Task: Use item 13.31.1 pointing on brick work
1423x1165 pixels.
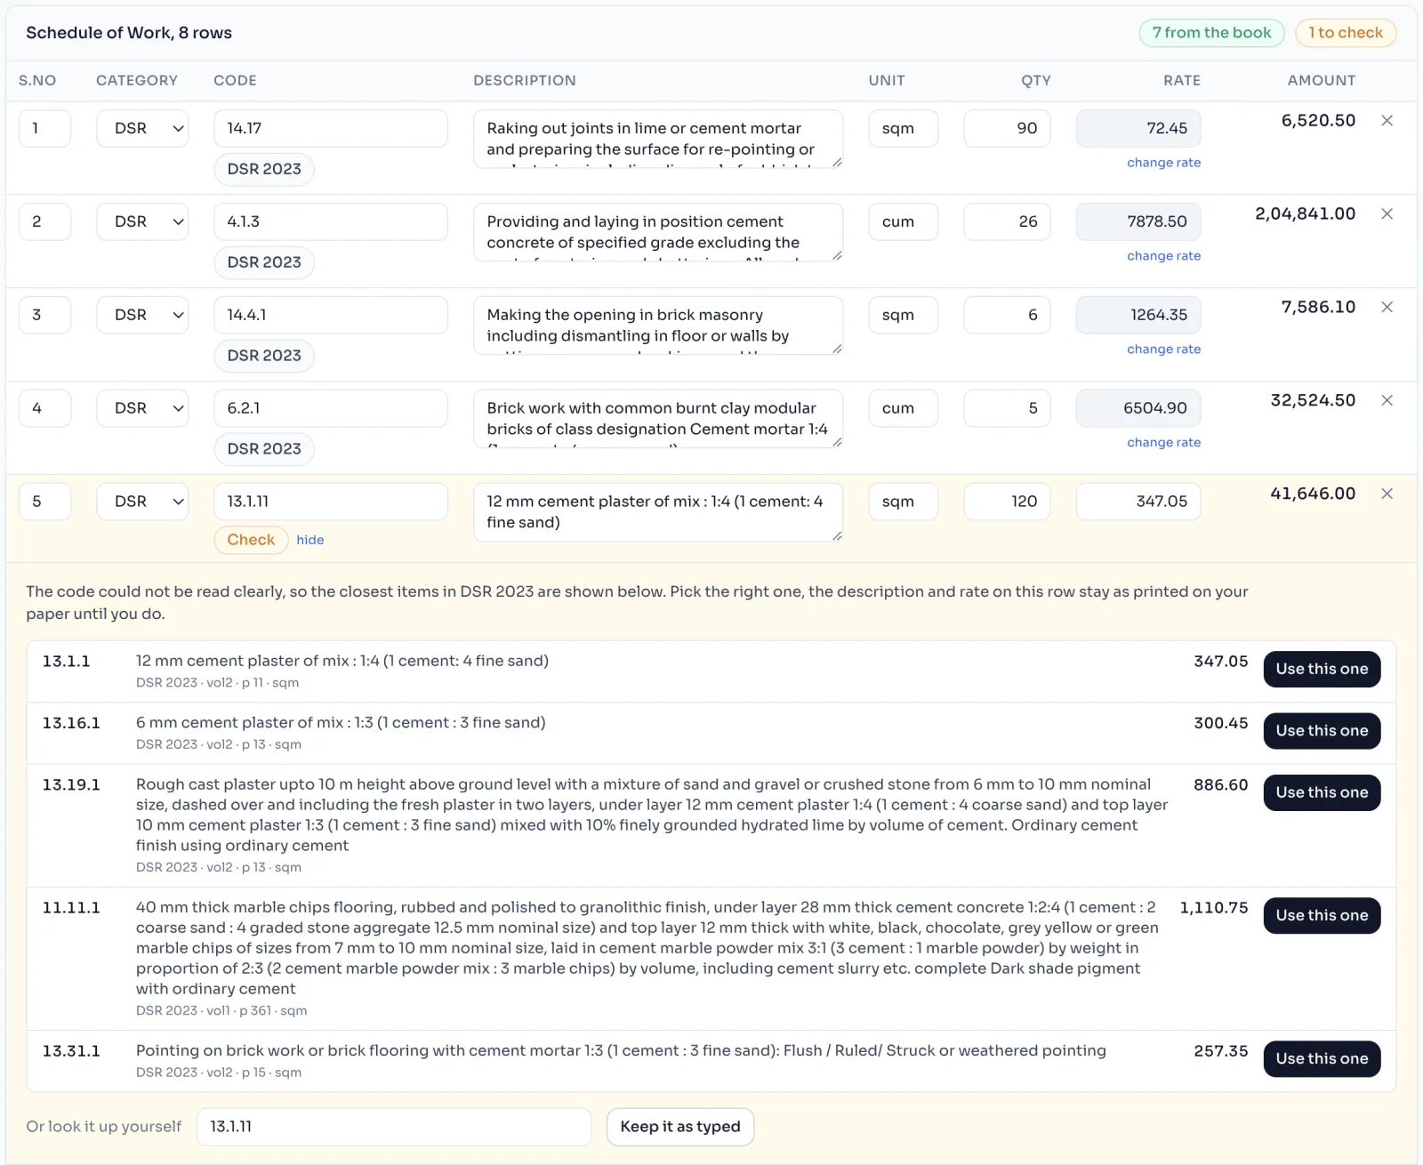Action: pos(1322,1059)
